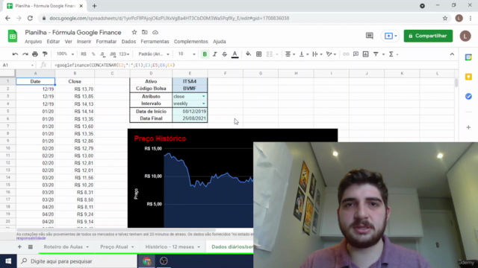Open the Formatar menu

(x=106, y=42)
